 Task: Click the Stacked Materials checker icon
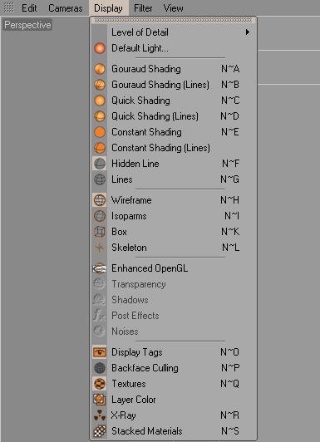coord(100,431)
